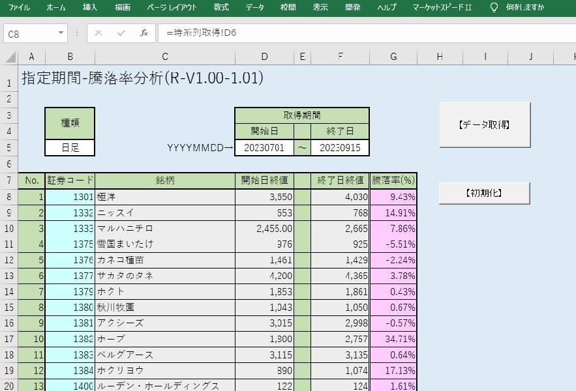Select column G header

click(393, 57)
